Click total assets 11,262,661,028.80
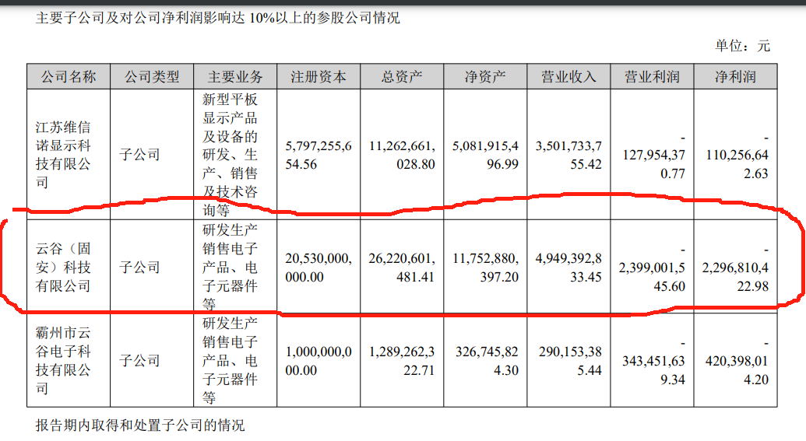 click(x=402, y=155)
